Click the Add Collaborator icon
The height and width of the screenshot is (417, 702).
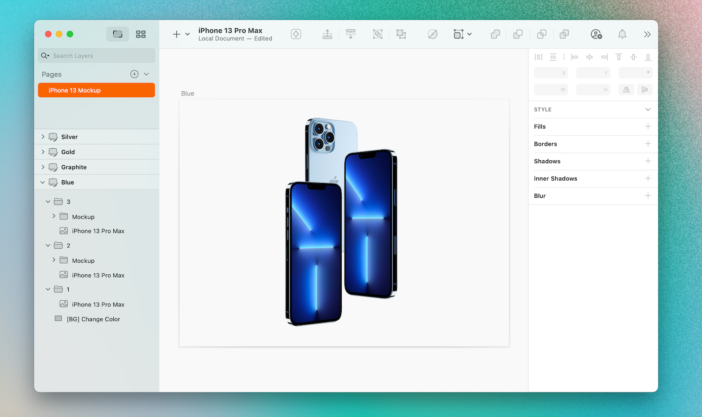(x=597, y=34)
